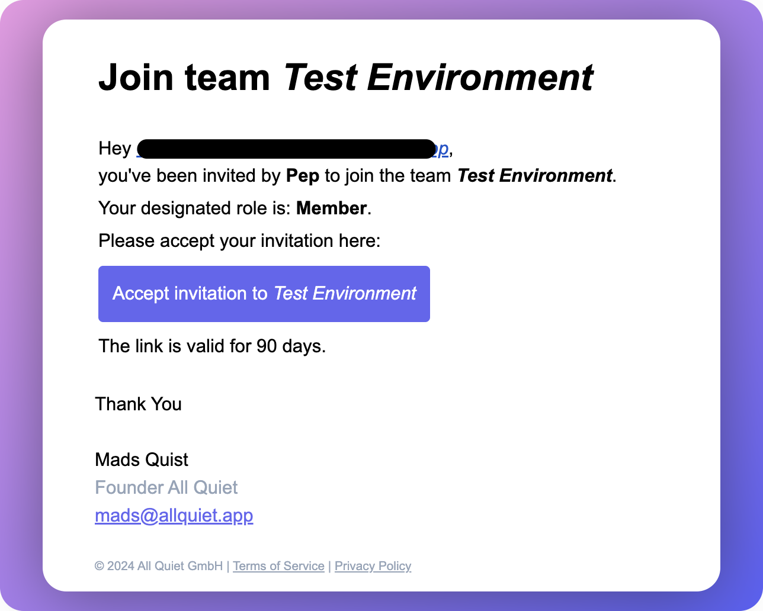This screenshot has height=611, width=763.
Task: Click the "Thank You" sign-off text
Action: 138,404
